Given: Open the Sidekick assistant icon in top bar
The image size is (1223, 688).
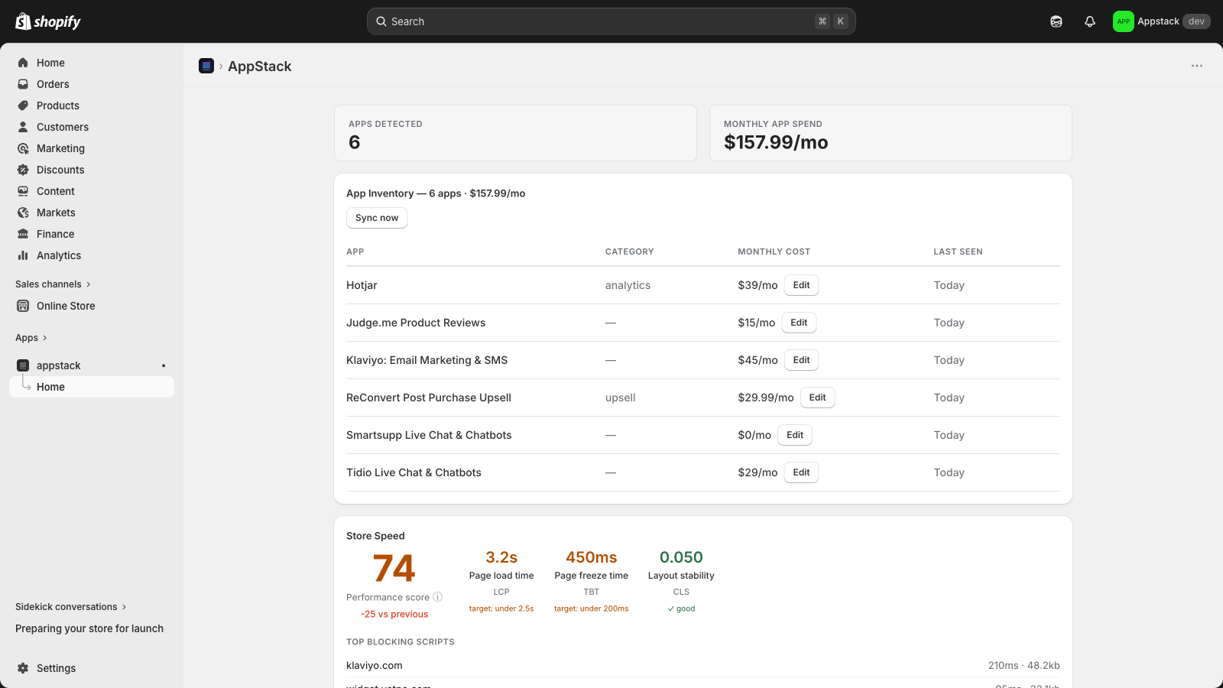Looking at the screenshot, I should pyautogui.click(x=1056, y=21).
